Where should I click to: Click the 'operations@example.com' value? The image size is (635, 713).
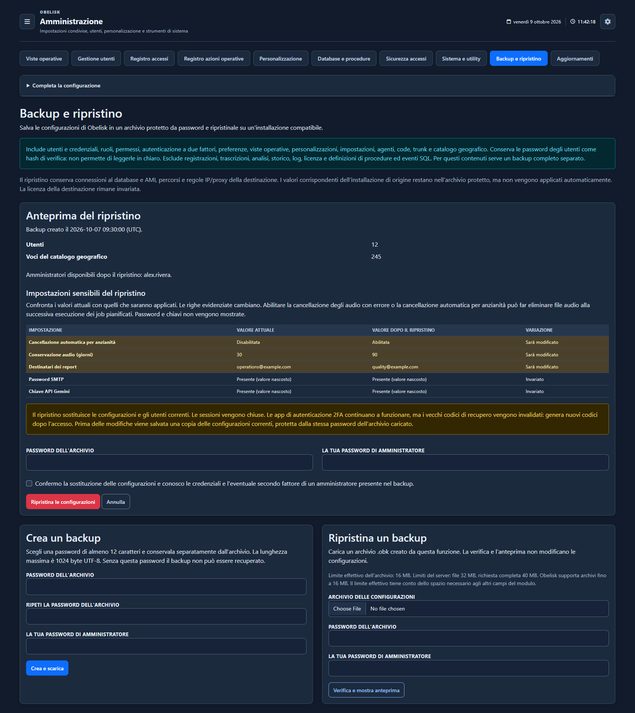pyautogui.click(x=264, y=367)
